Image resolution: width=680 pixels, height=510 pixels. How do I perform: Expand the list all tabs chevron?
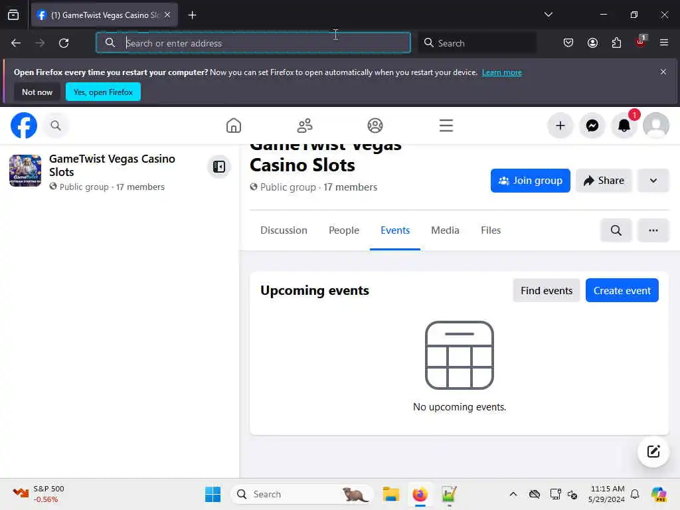tap(548, 15)
